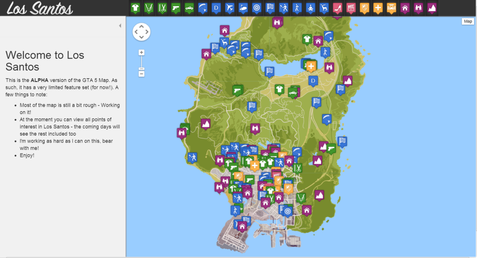Select the airplane filter in the top bar
Image resolution: width=477 pixels, height=258 pixels.
tap(229, 7)
